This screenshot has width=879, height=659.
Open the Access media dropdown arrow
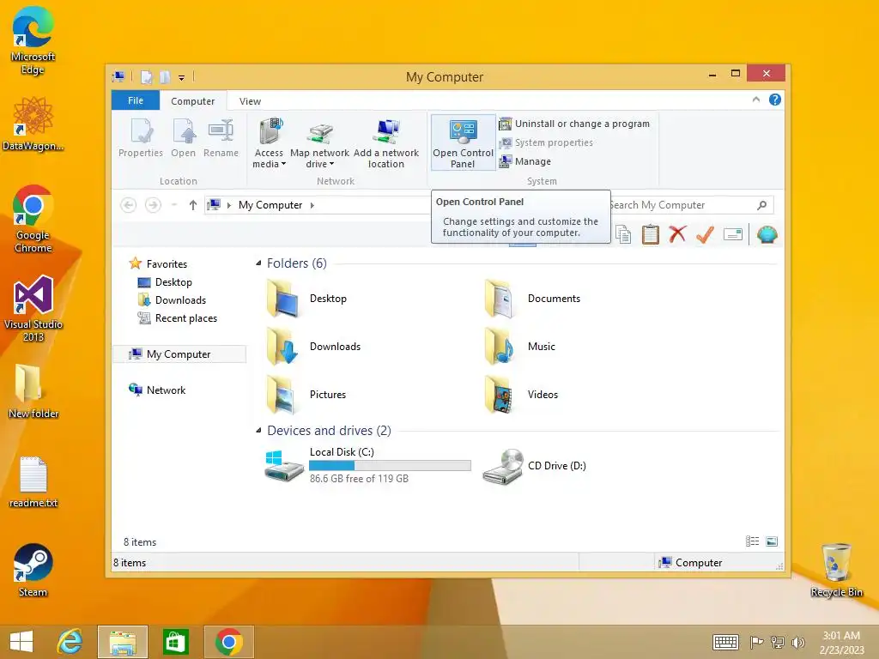283,164
